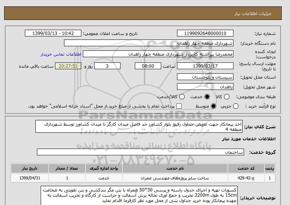Click the اطلاعات خدمات مورد نیاز section heading

click(249, 139)
